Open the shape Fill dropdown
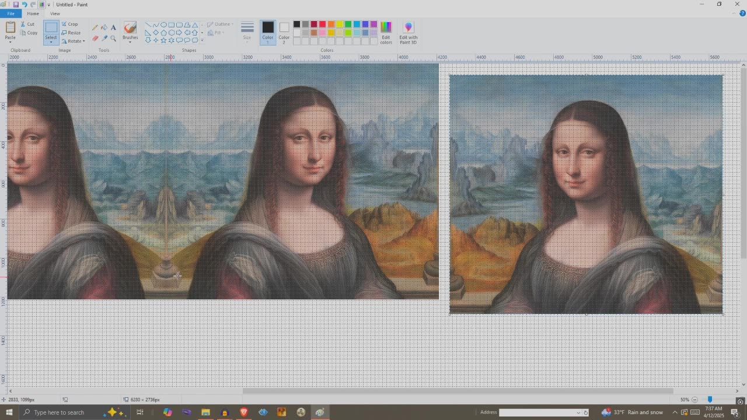The width and height of the screenshot is (747, 420). point(217,33)
